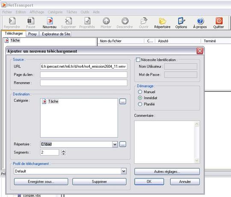
Task: Click the URL input field
Action: click(x=84, y=67)
